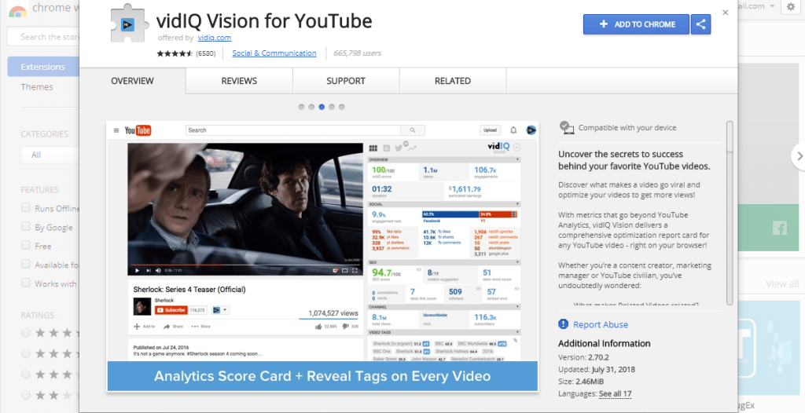Open the All categories dropdown

click(x=50, y=155)
